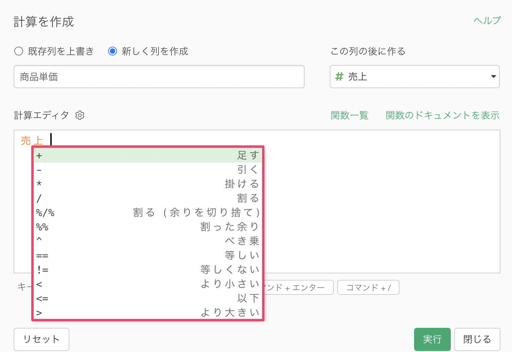Open the ヘルプ link
This screenshot has width=512, height=352.
(487, 20)
